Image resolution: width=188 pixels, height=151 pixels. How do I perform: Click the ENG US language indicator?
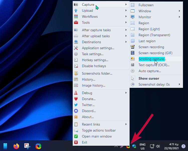[x=142, y=146]
